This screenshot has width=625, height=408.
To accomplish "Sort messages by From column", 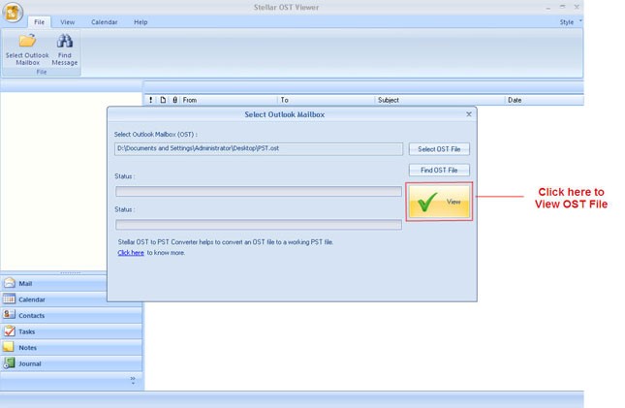I will tap(229, 100).
